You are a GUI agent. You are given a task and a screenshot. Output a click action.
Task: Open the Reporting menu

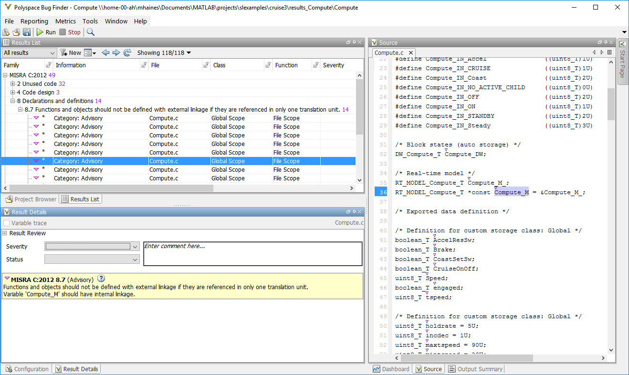pos(34,21)
